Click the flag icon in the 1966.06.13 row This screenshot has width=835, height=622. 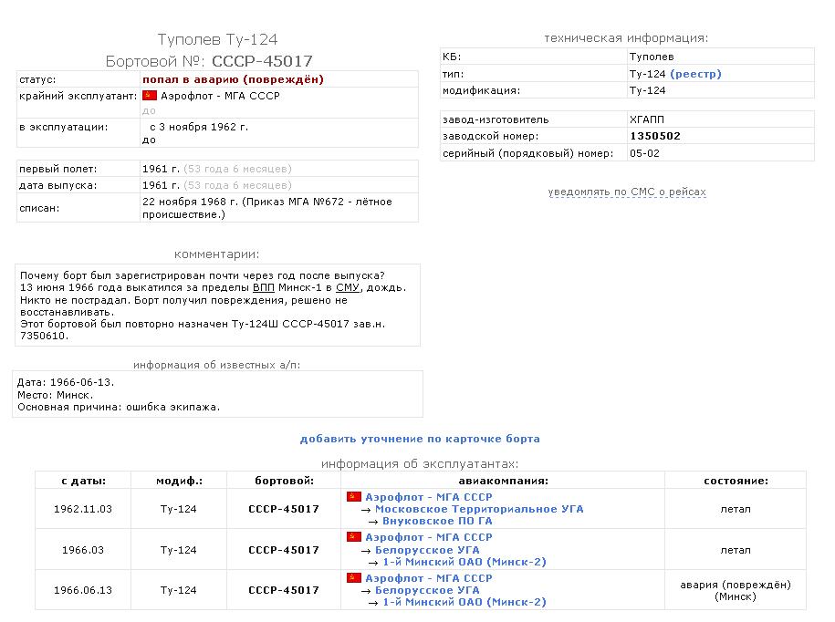tap(354, 578)
